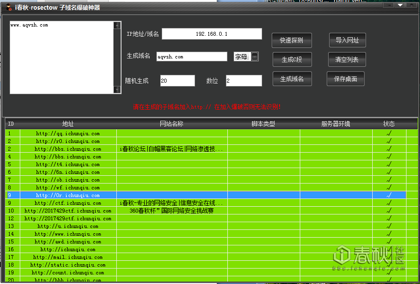Click the 快速探测 button
Screen dimensions: 420x284
pyautogui.click(x=292, y=40)
